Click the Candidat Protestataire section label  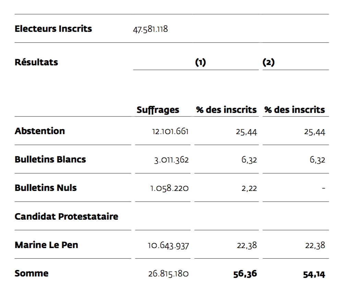[66, 217]
